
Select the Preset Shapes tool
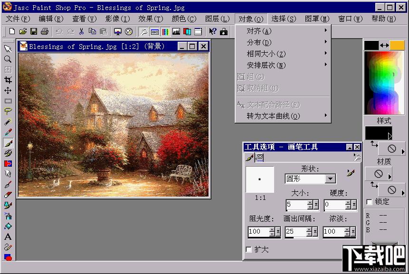[x=8, y=257]
